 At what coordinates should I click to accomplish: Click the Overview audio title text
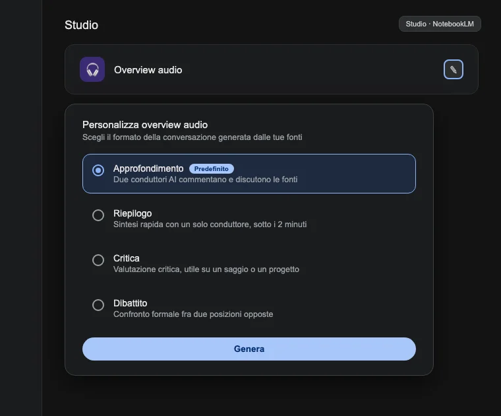(x=148, y=70)
